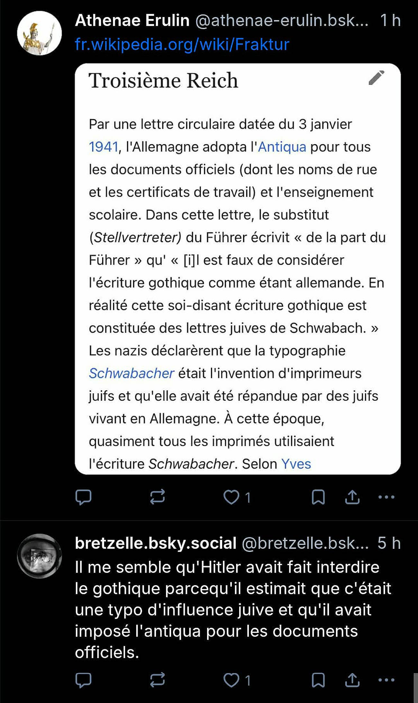This screenshot has height=703, width=418.
Task: Open bretzelle's profile avatar
Action: click(x=39, y=556)
